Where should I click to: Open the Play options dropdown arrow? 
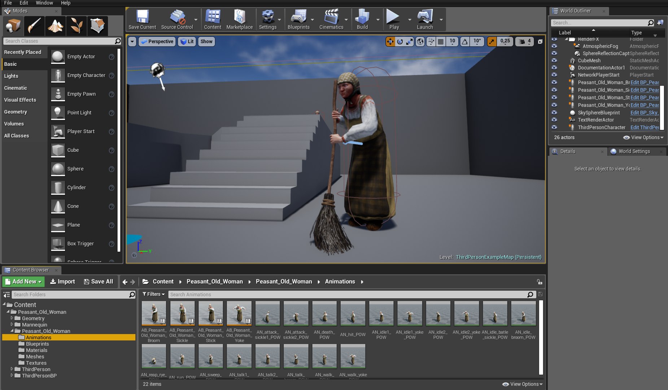(409, 19)
